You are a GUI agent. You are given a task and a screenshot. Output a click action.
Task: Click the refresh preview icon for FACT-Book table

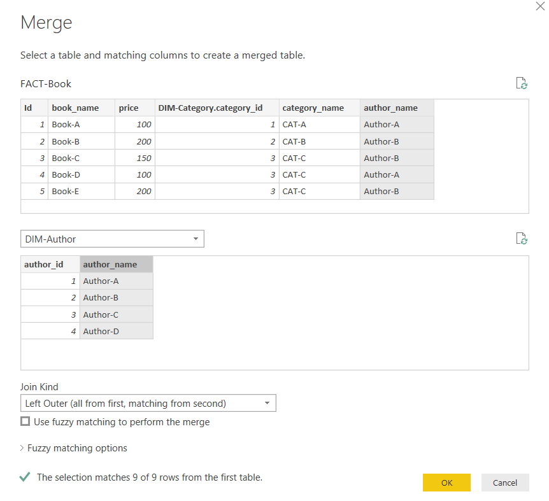(522, 83)
